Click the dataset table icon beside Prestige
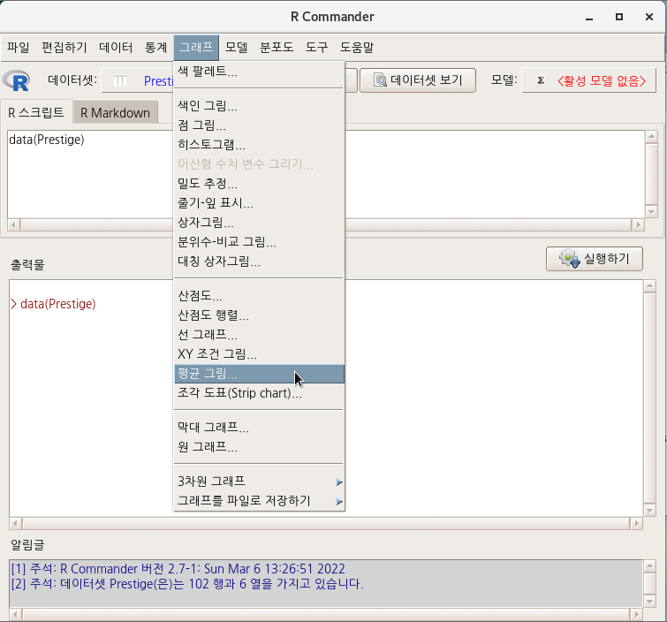This screenshot has width=667, height=622. click(x=120, y=80)
